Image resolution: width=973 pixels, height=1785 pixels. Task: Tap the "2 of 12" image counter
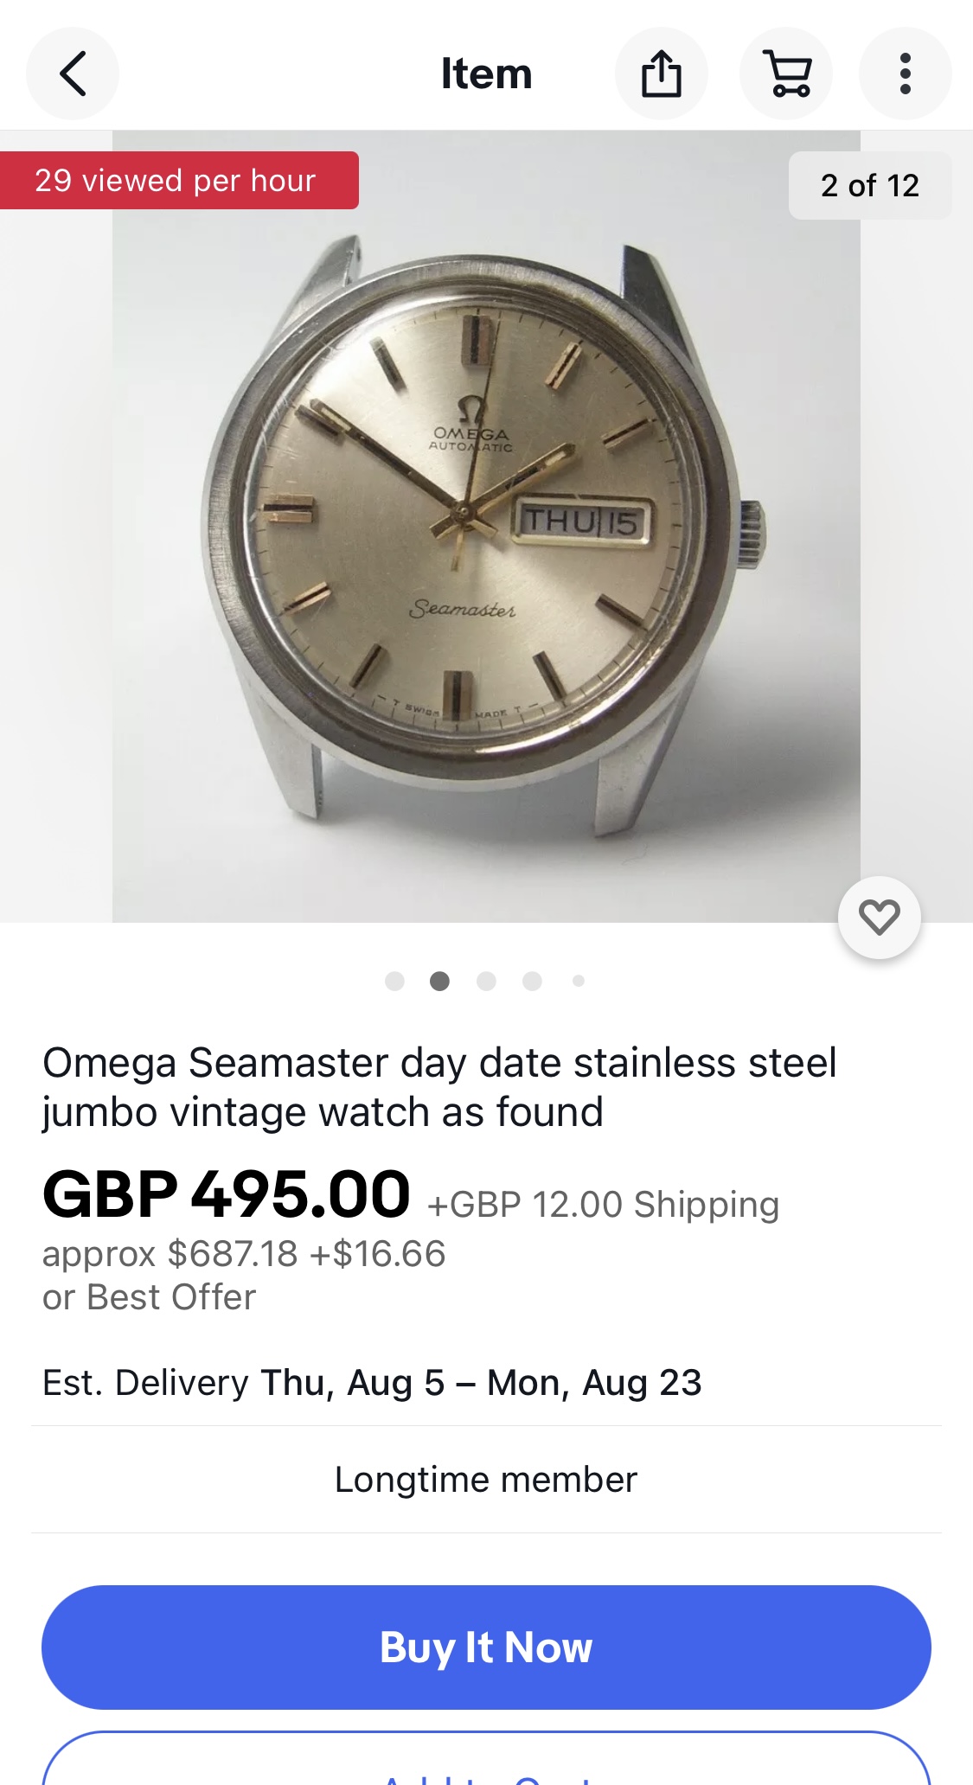869,185
